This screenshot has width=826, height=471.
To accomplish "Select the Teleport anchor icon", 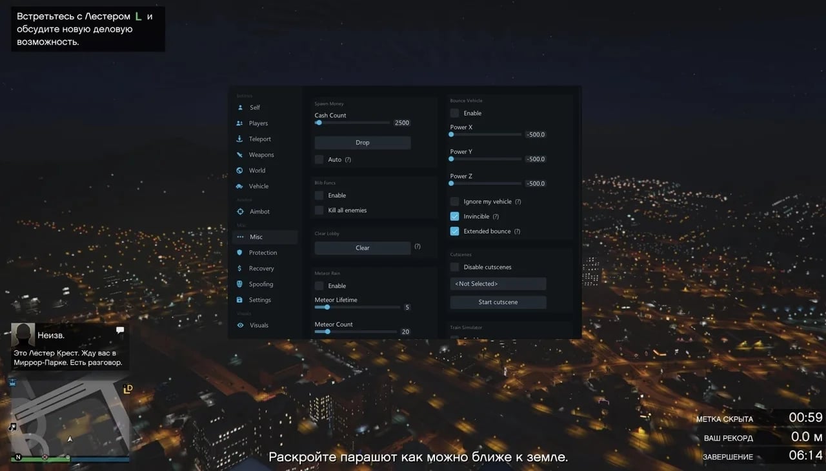I will tap(240, 139).
